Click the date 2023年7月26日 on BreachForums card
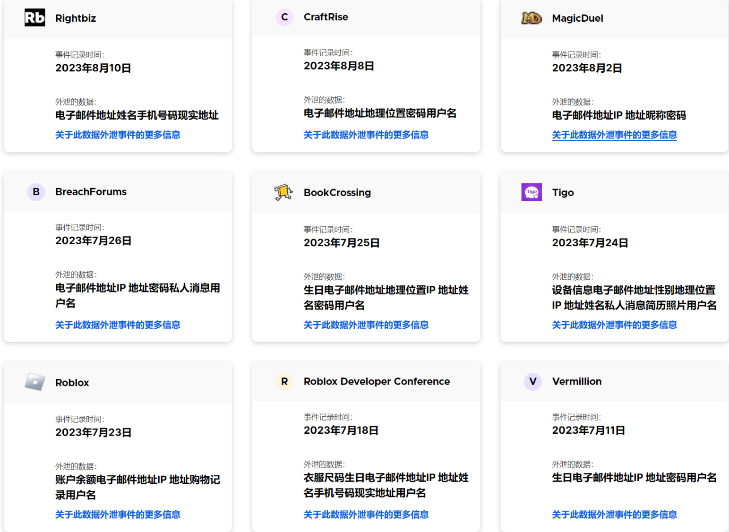 tap(93, 241)
